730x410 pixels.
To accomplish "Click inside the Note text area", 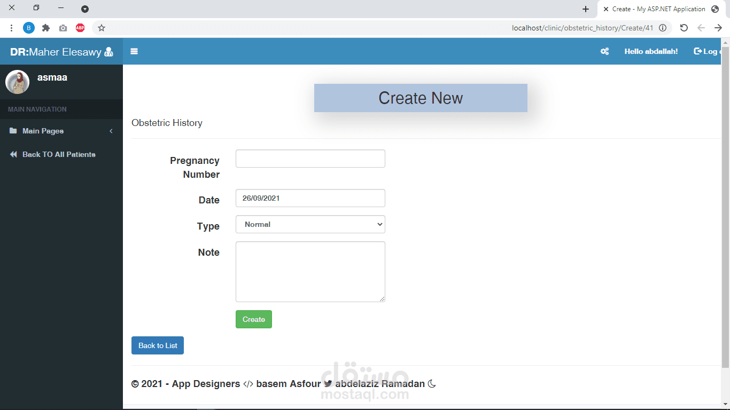I will tap(310, 272).
